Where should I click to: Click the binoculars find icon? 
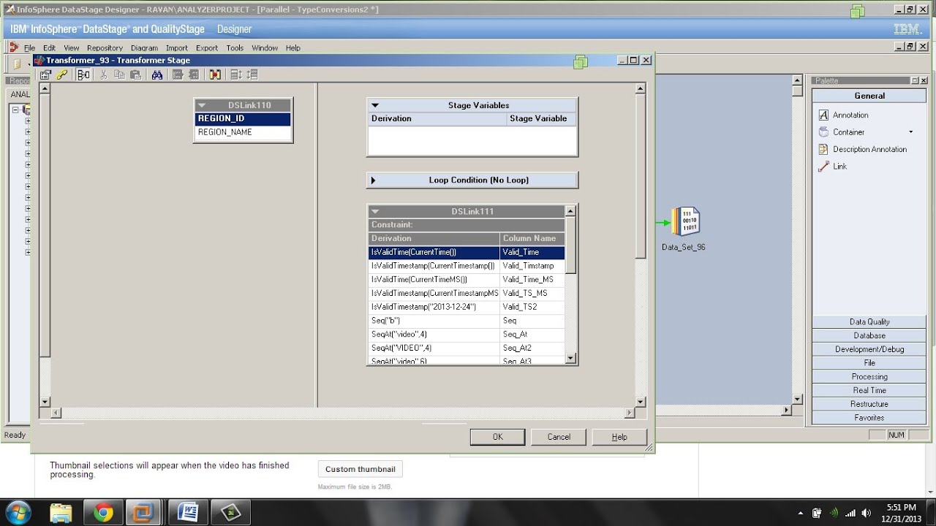(x=156, y=75)
